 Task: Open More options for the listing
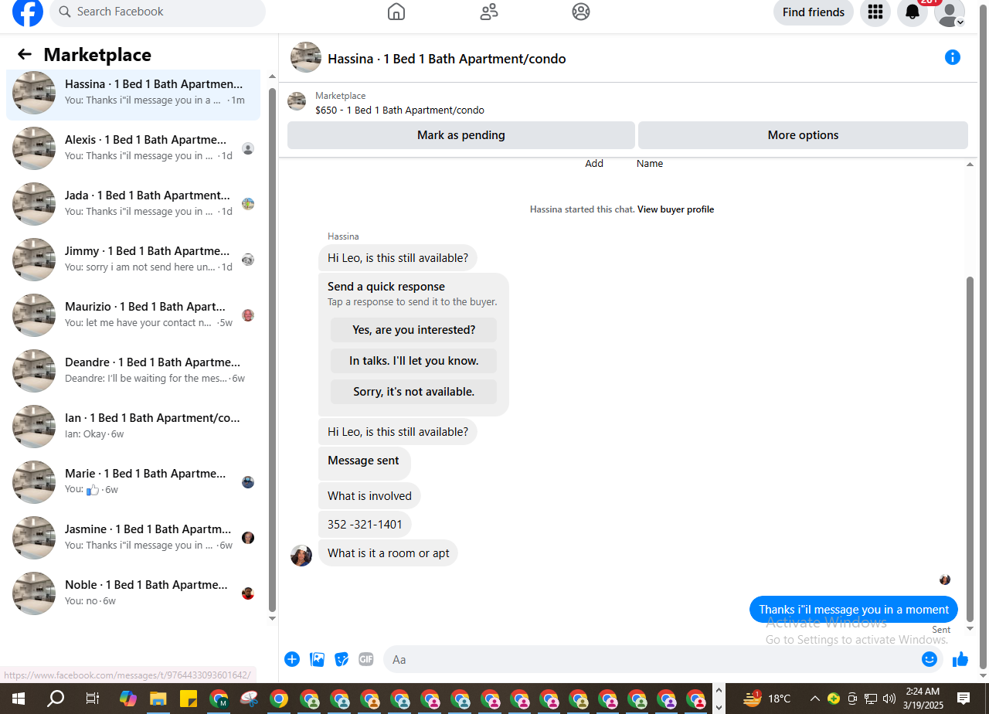point(803,135)
